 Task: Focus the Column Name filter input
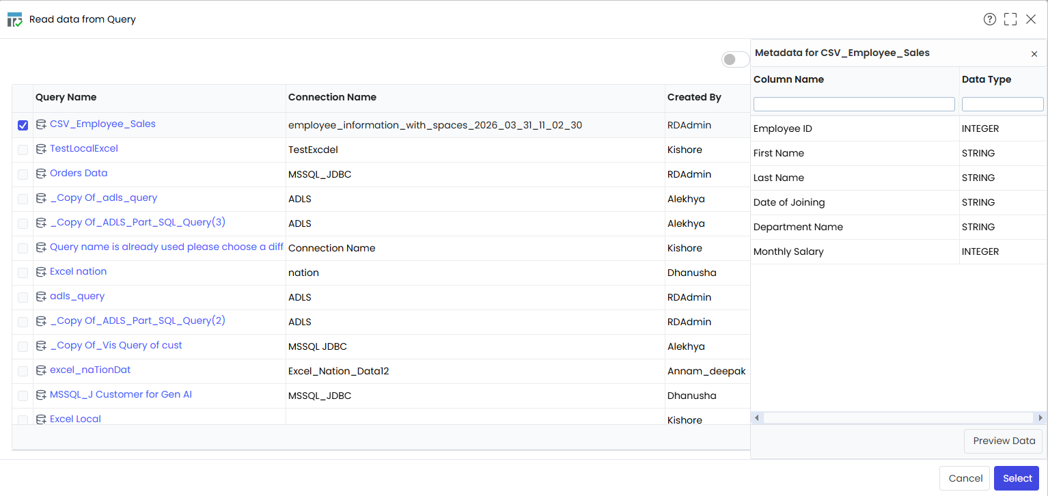[854, 104]
